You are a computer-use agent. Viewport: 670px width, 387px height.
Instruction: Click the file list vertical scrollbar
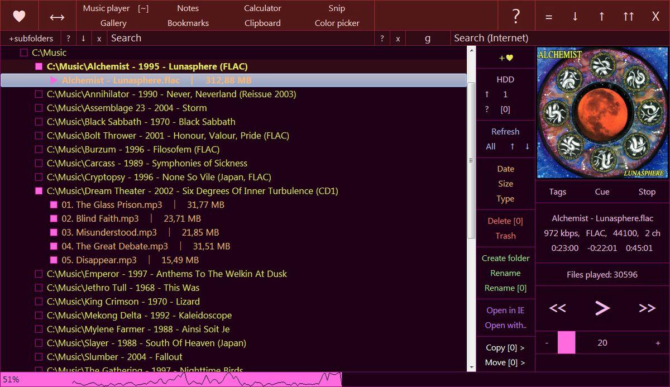471,160
